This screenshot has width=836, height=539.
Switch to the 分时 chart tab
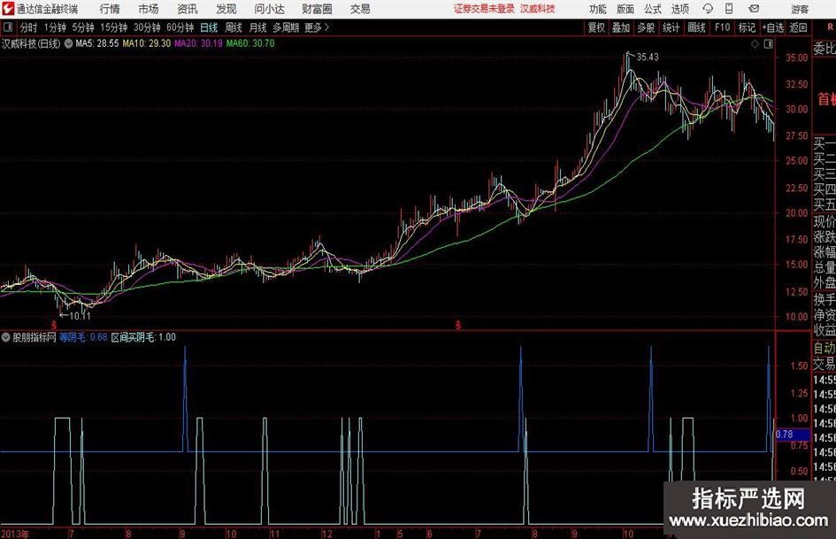click(x=29, y=27)
